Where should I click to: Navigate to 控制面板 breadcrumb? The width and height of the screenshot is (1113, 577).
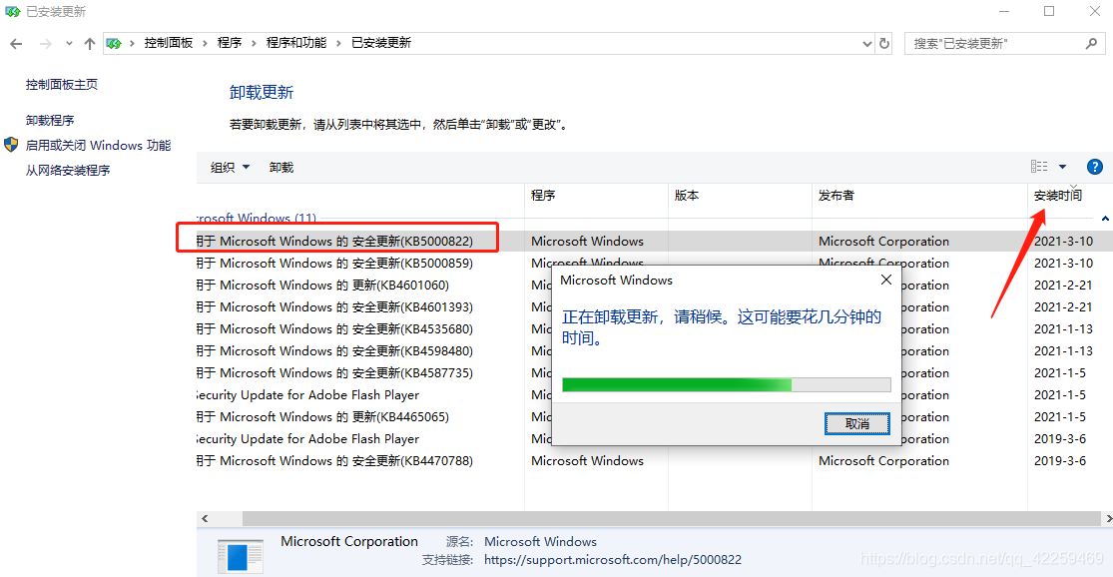(x=169, y=43)
